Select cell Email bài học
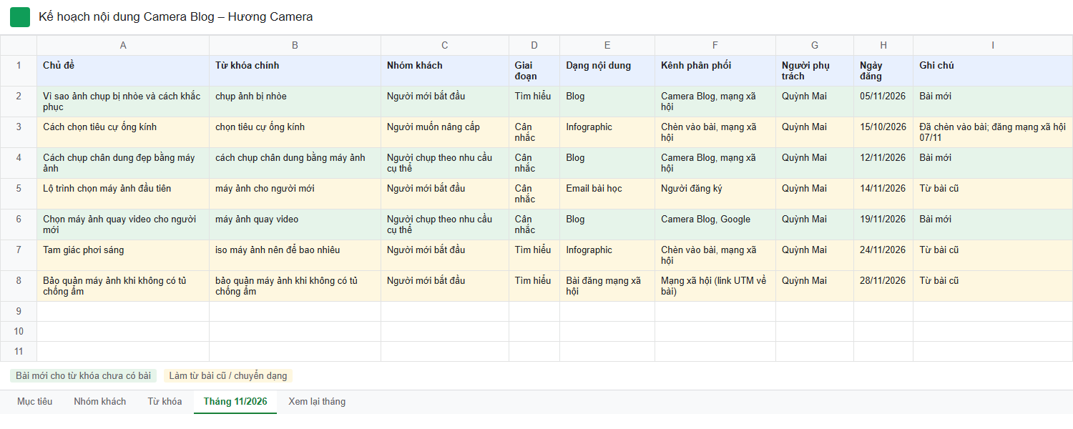Screen dimensions: 1073x429 pos(607,194)
